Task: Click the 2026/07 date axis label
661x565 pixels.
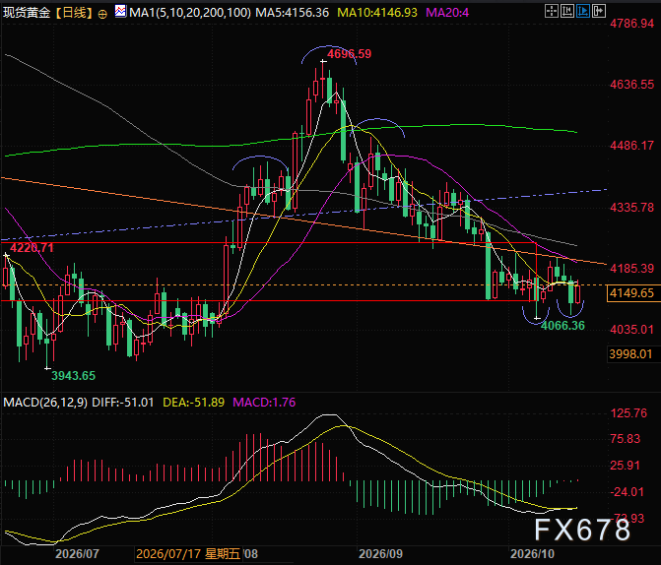Action: tap(77, 553)
